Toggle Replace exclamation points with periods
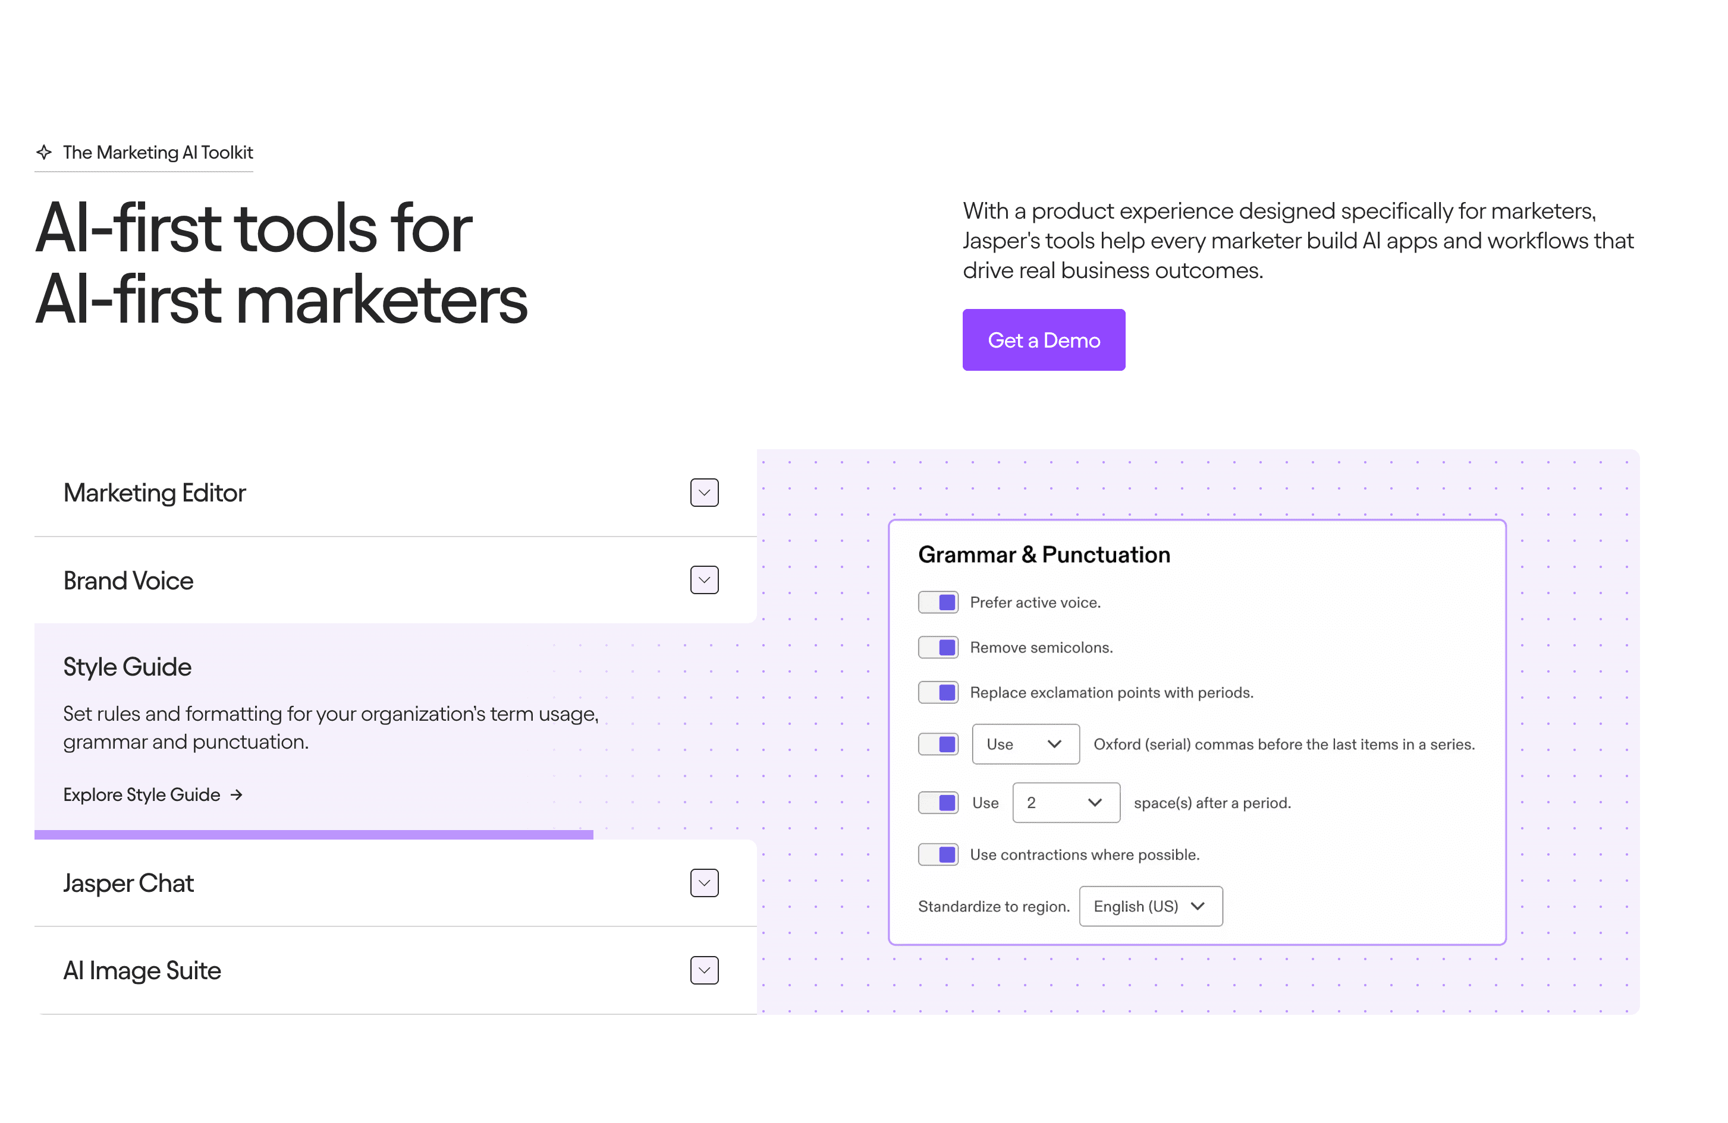 pos(937,692)
